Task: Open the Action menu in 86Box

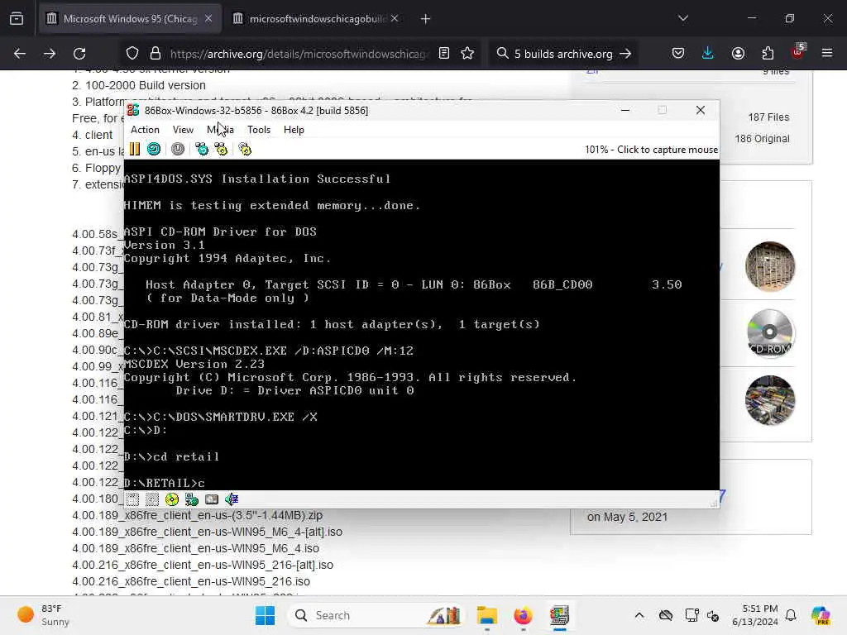Action: coord(145,130)
